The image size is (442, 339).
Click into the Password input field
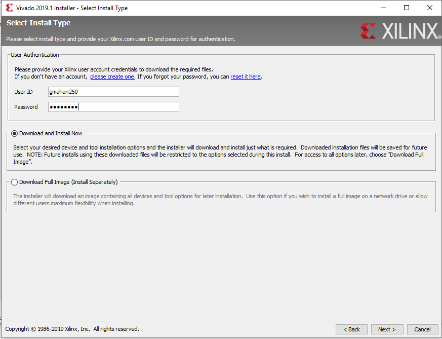click(113, 107)
